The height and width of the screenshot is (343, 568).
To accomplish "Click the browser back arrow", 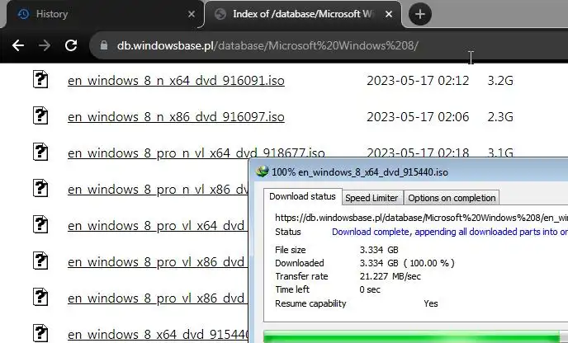I will tap(18, 45).
